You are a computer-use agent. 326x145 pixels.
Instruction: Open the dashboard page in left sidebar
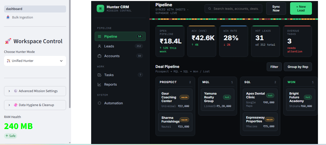pos(35,9)
